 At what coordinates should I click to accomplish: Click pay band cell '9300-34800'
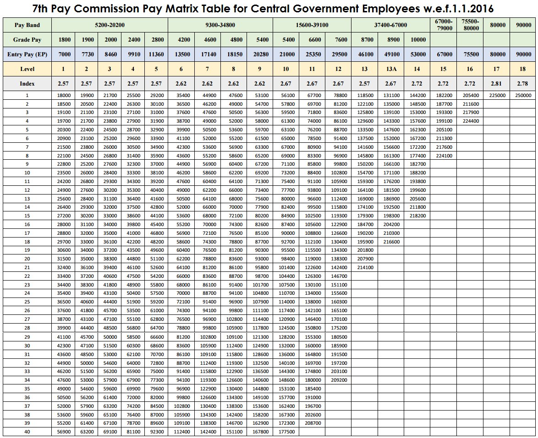pyautogui.click(x=220, y=25)
